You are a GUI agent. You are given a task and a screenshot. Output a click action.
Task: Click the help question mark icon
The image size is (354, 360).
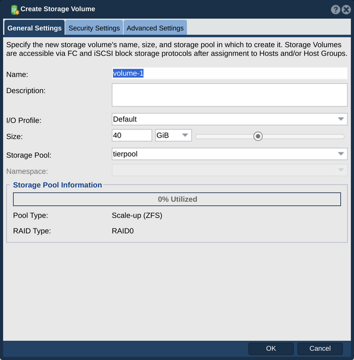(x=335, y=10)
